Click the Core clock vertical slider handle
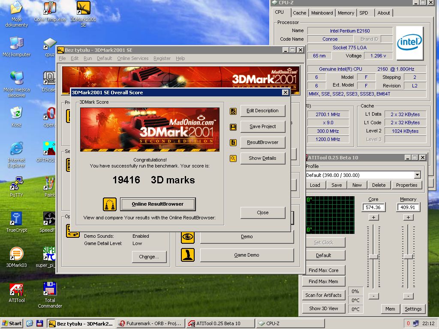 373,256
